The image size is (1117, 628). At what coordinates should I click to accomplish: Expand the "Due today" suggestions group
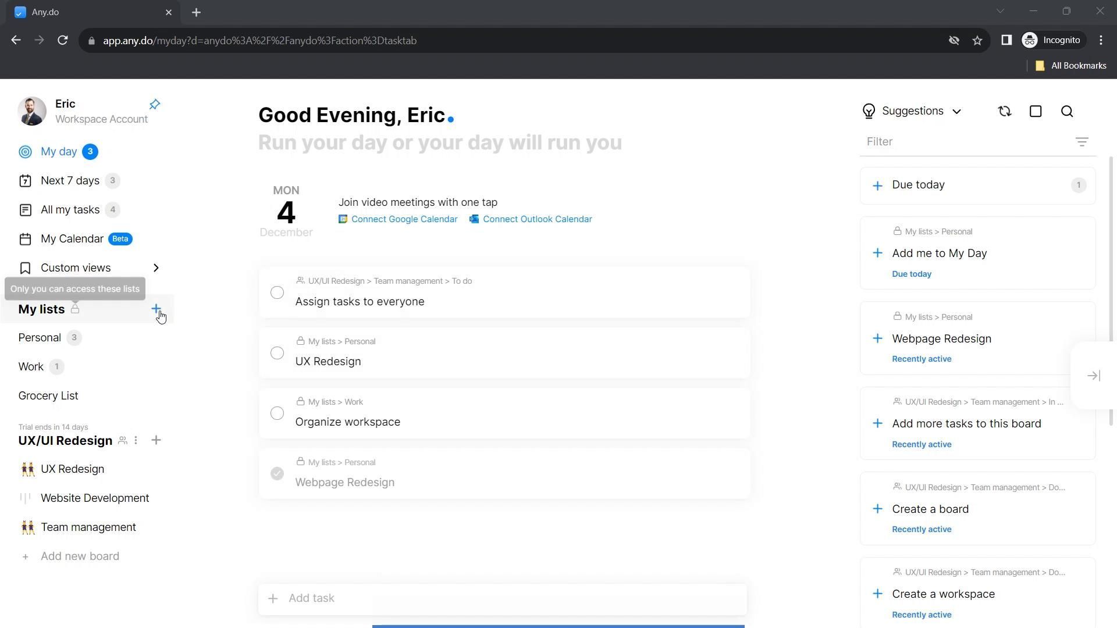click(877, 185)
